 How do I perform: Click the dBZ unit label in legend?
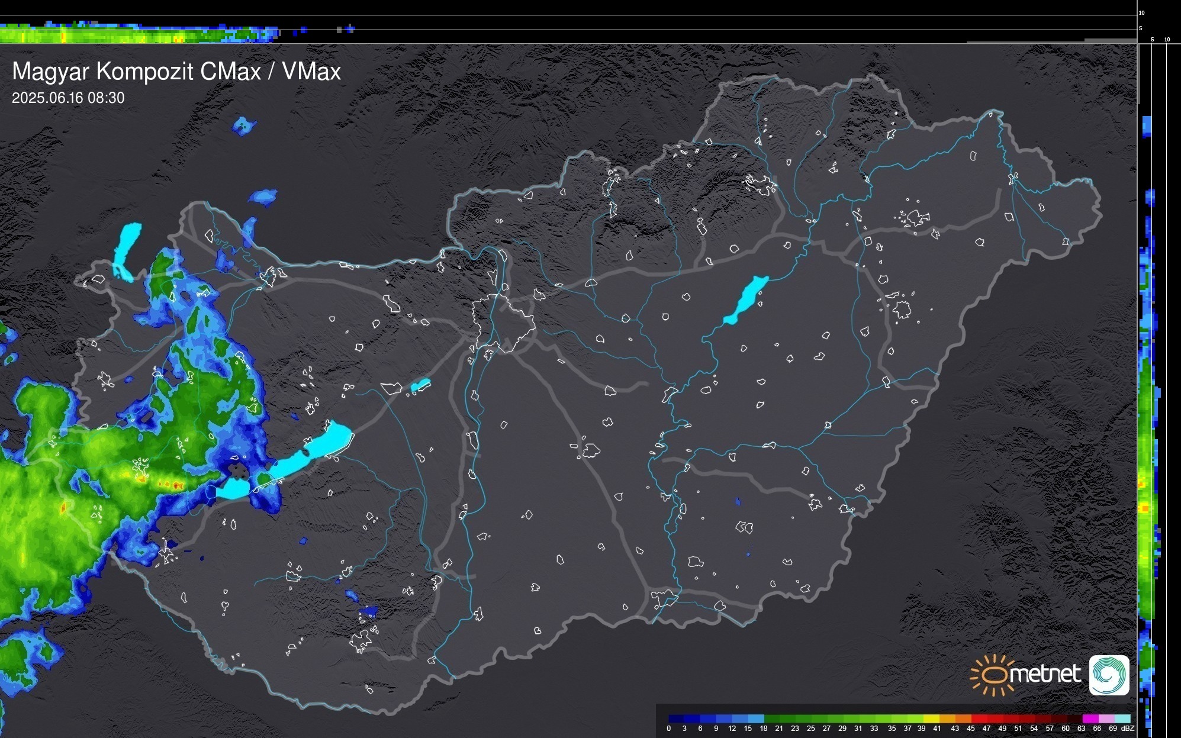click(x=1128, y=729)
